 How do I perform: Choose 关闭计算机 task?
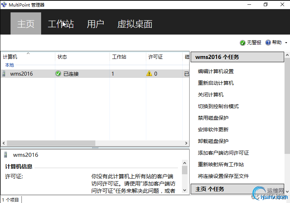tap(211, 95)
